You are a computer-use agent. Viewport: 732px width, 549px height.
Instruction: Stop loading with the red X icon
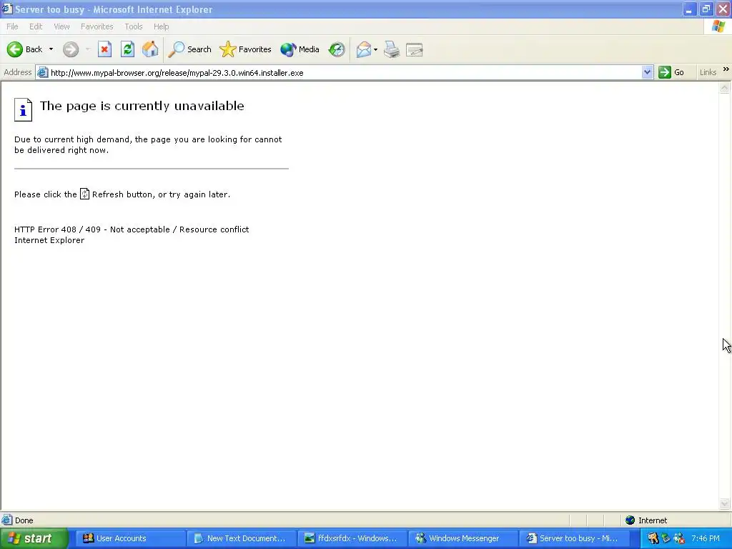click(104, 49)
